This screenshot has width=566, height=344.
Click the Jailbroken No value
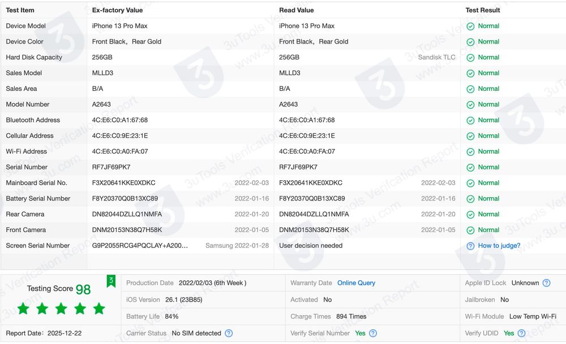[505, 299]
